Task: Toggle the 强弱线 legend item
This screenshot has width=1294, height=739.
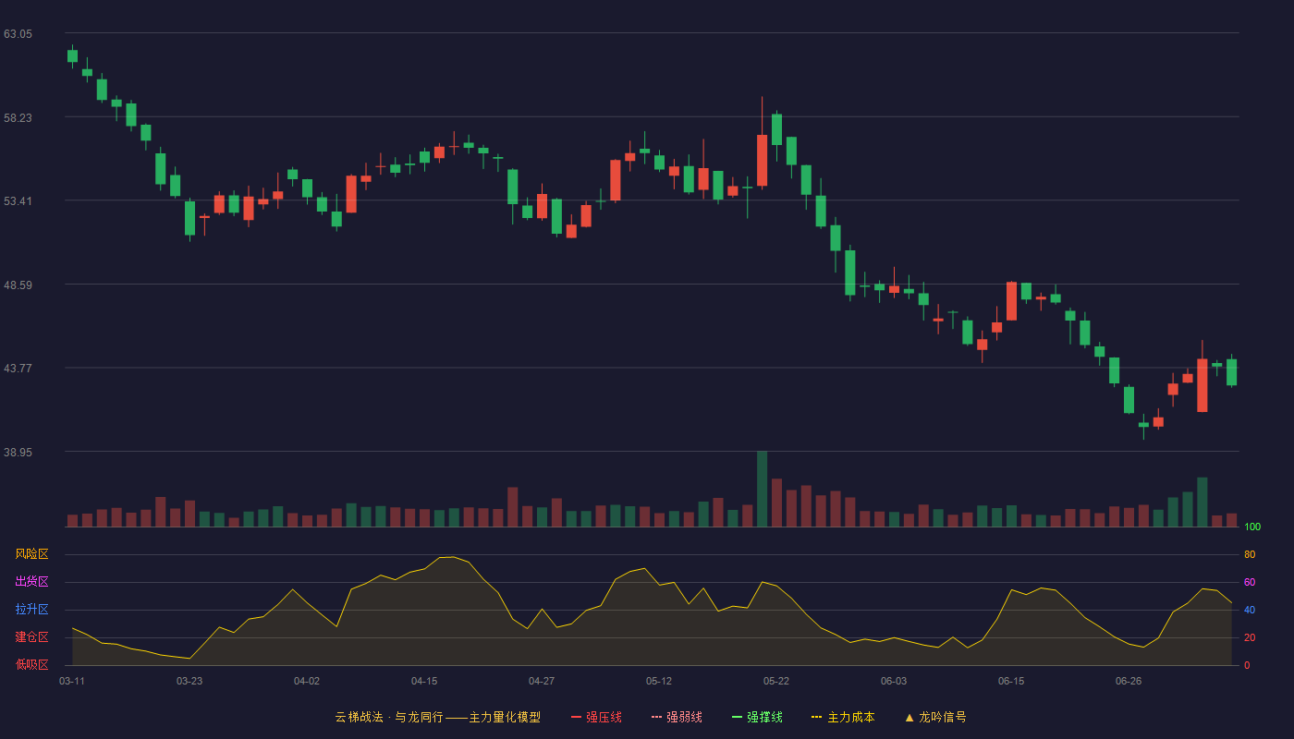Action: pyautogui.click(x=677, y=717)
